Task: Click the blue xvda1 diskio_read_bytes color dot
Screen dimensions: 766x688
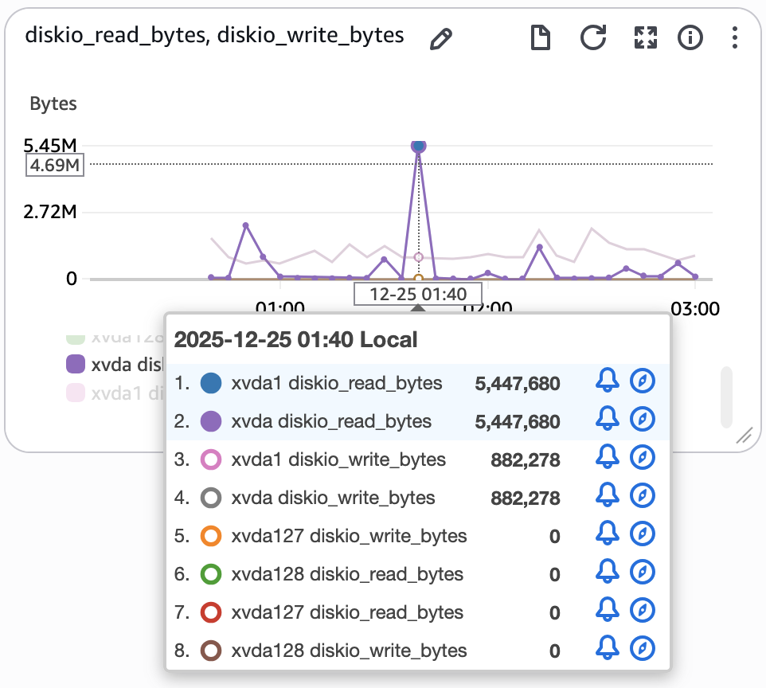Action: coord(210,383)
